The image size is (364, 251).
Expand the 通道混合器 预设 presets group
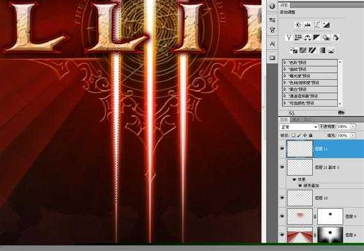[285, 96]
